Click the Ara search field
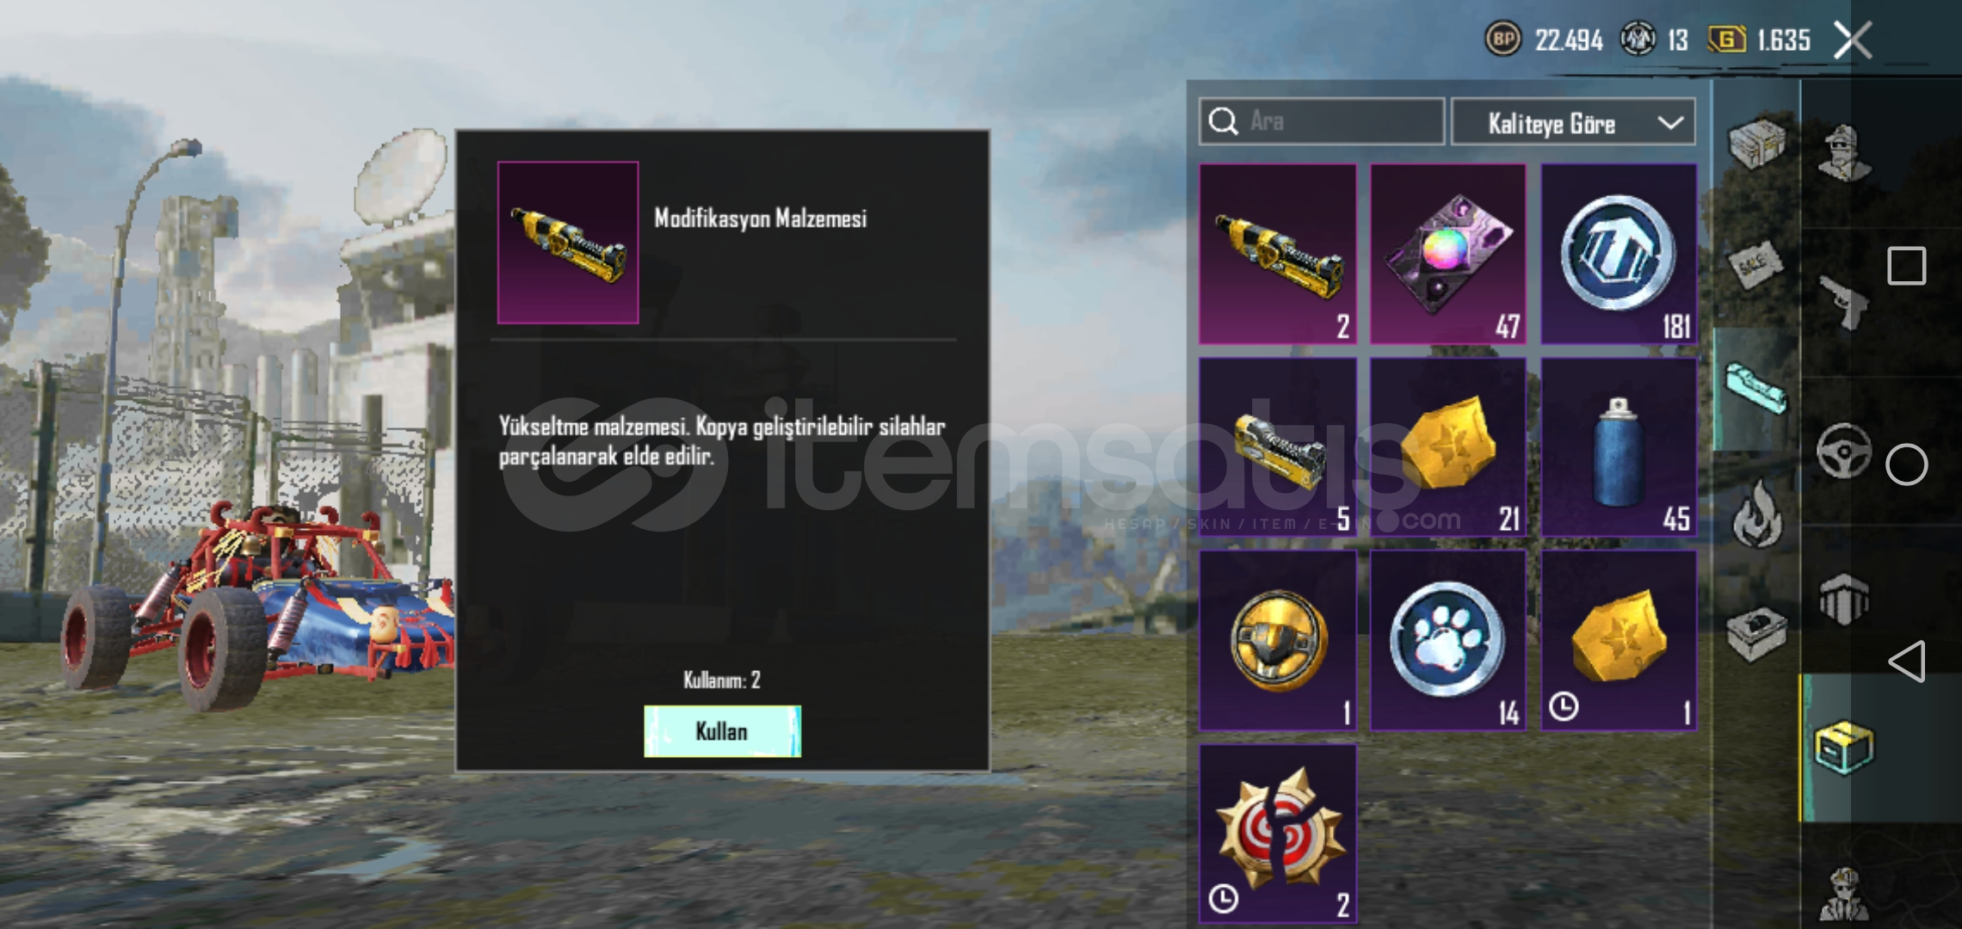 (1322, 121)
